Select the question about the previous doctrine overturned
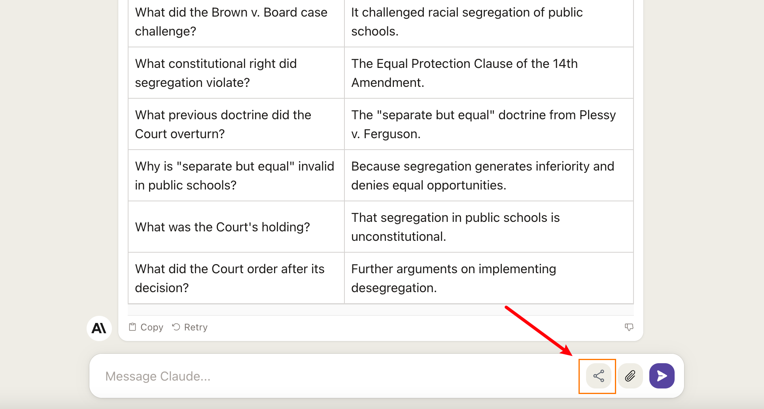 click(x=236, y=124)
